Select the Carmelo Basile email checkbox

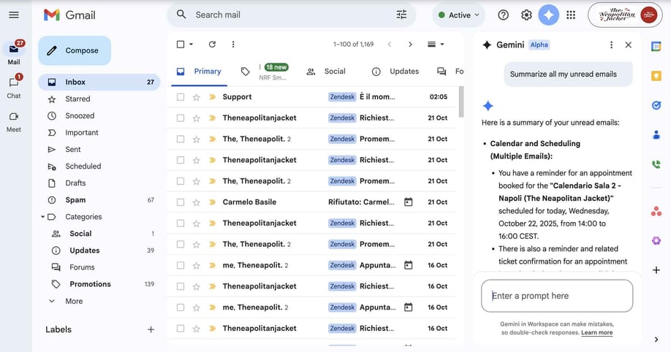[x=181, y=202]
